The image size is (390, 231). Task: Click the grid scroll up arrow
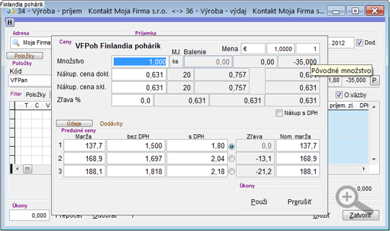pyautogui.click(x=374, y=107)
